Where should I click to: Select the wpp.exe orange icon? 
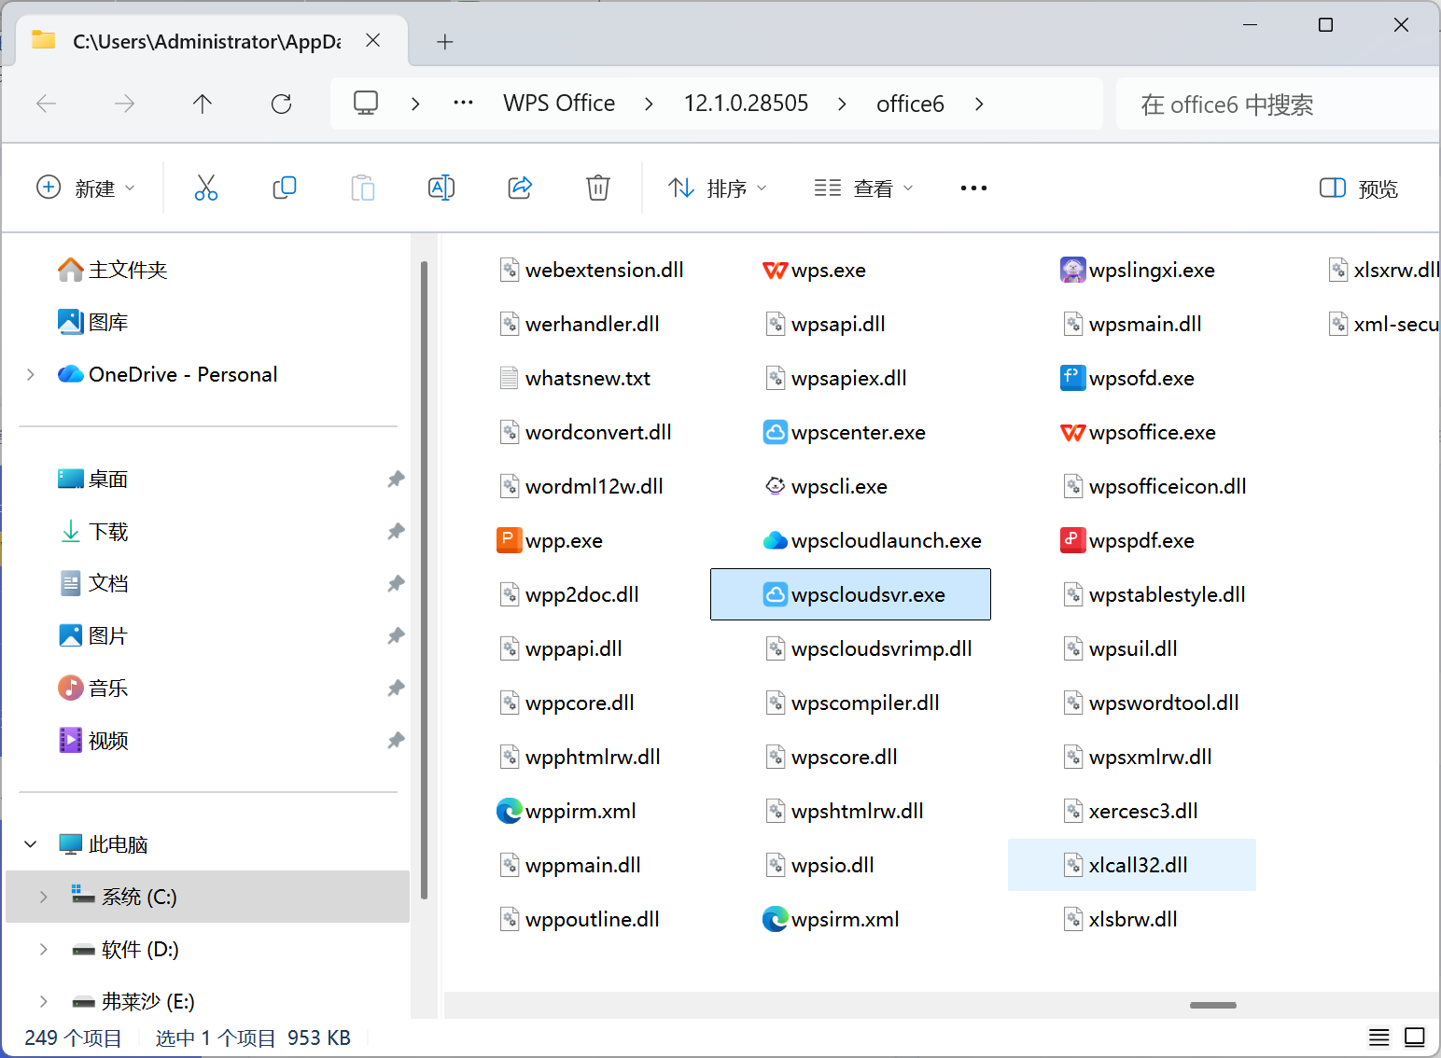(509, 540)
